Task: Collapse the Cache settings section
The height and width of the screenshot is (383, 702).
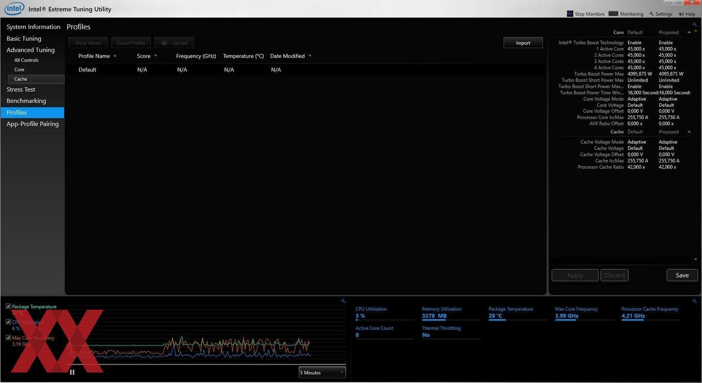Action: tap(689, 132)
